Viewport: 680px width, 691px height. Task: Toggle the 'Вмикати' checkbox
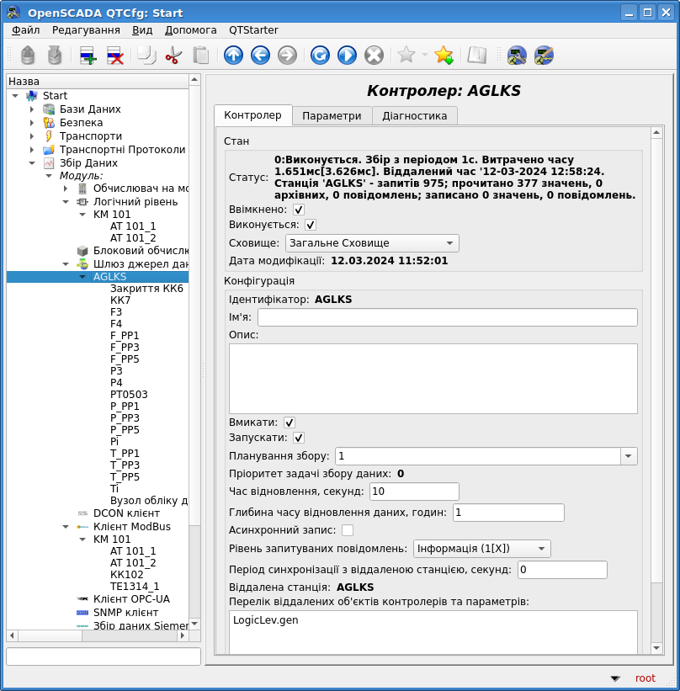pos(290,423)
